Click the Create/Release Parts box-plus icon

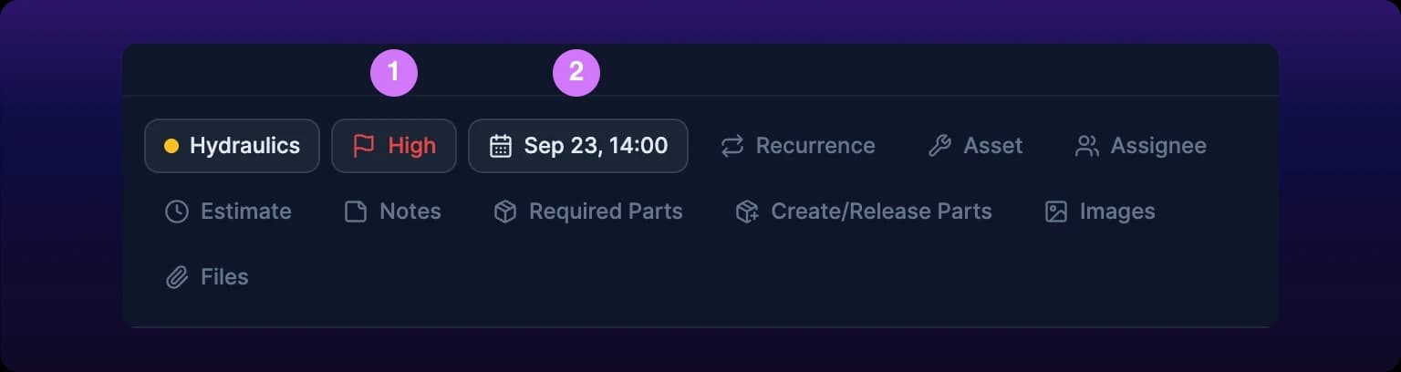(x=747, y=212)
